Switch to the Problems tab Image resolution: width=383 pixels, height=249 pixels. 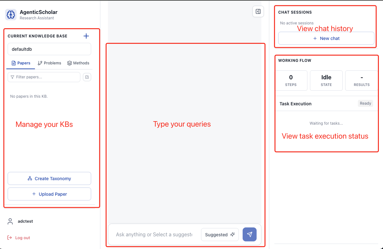[x=49, y=63]
